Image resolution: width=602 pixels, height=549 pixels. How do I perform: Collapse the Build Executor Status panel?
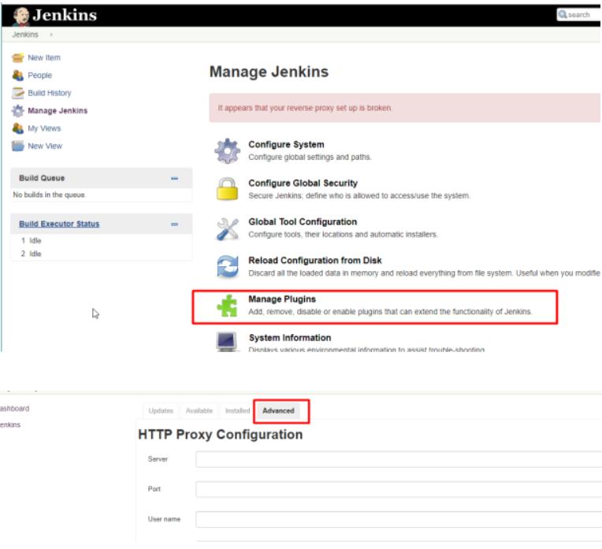click(175, 224)
